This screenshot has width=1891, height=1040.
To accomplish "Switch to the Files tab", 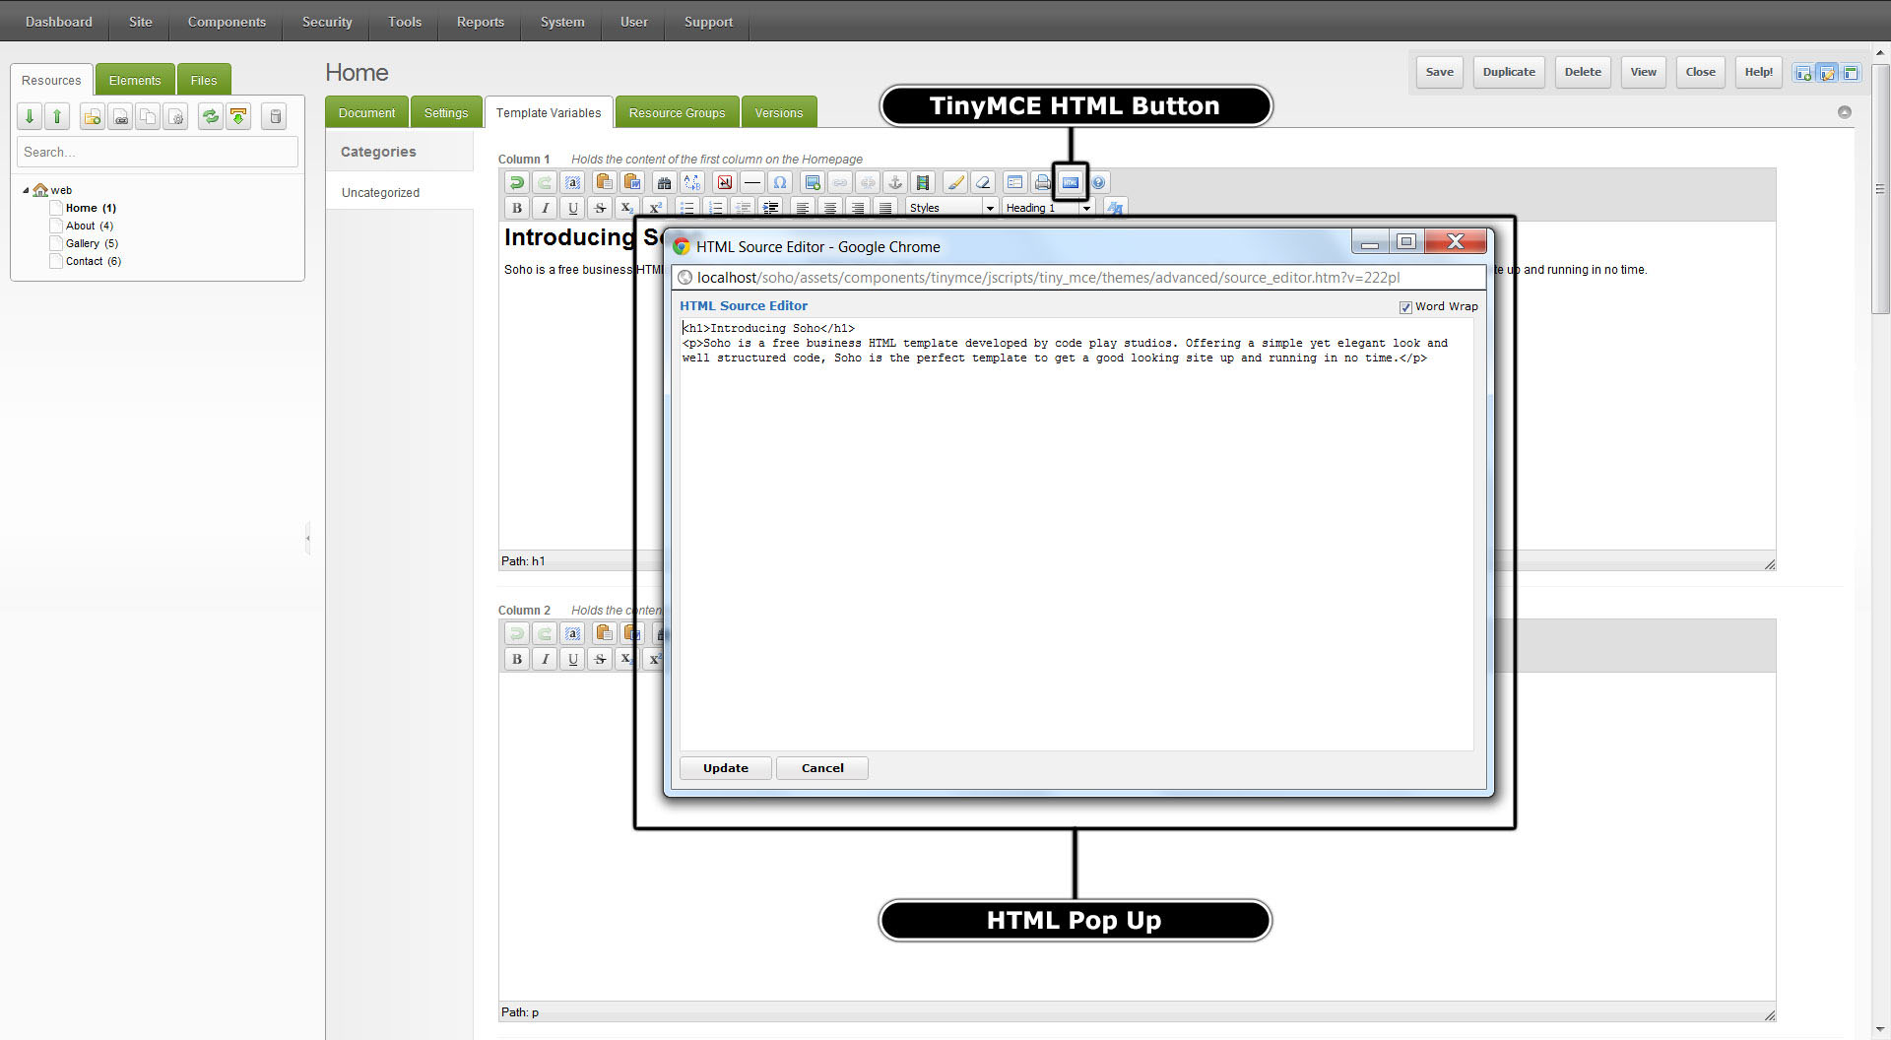I will pyautogui.click(x=204, y=80).
